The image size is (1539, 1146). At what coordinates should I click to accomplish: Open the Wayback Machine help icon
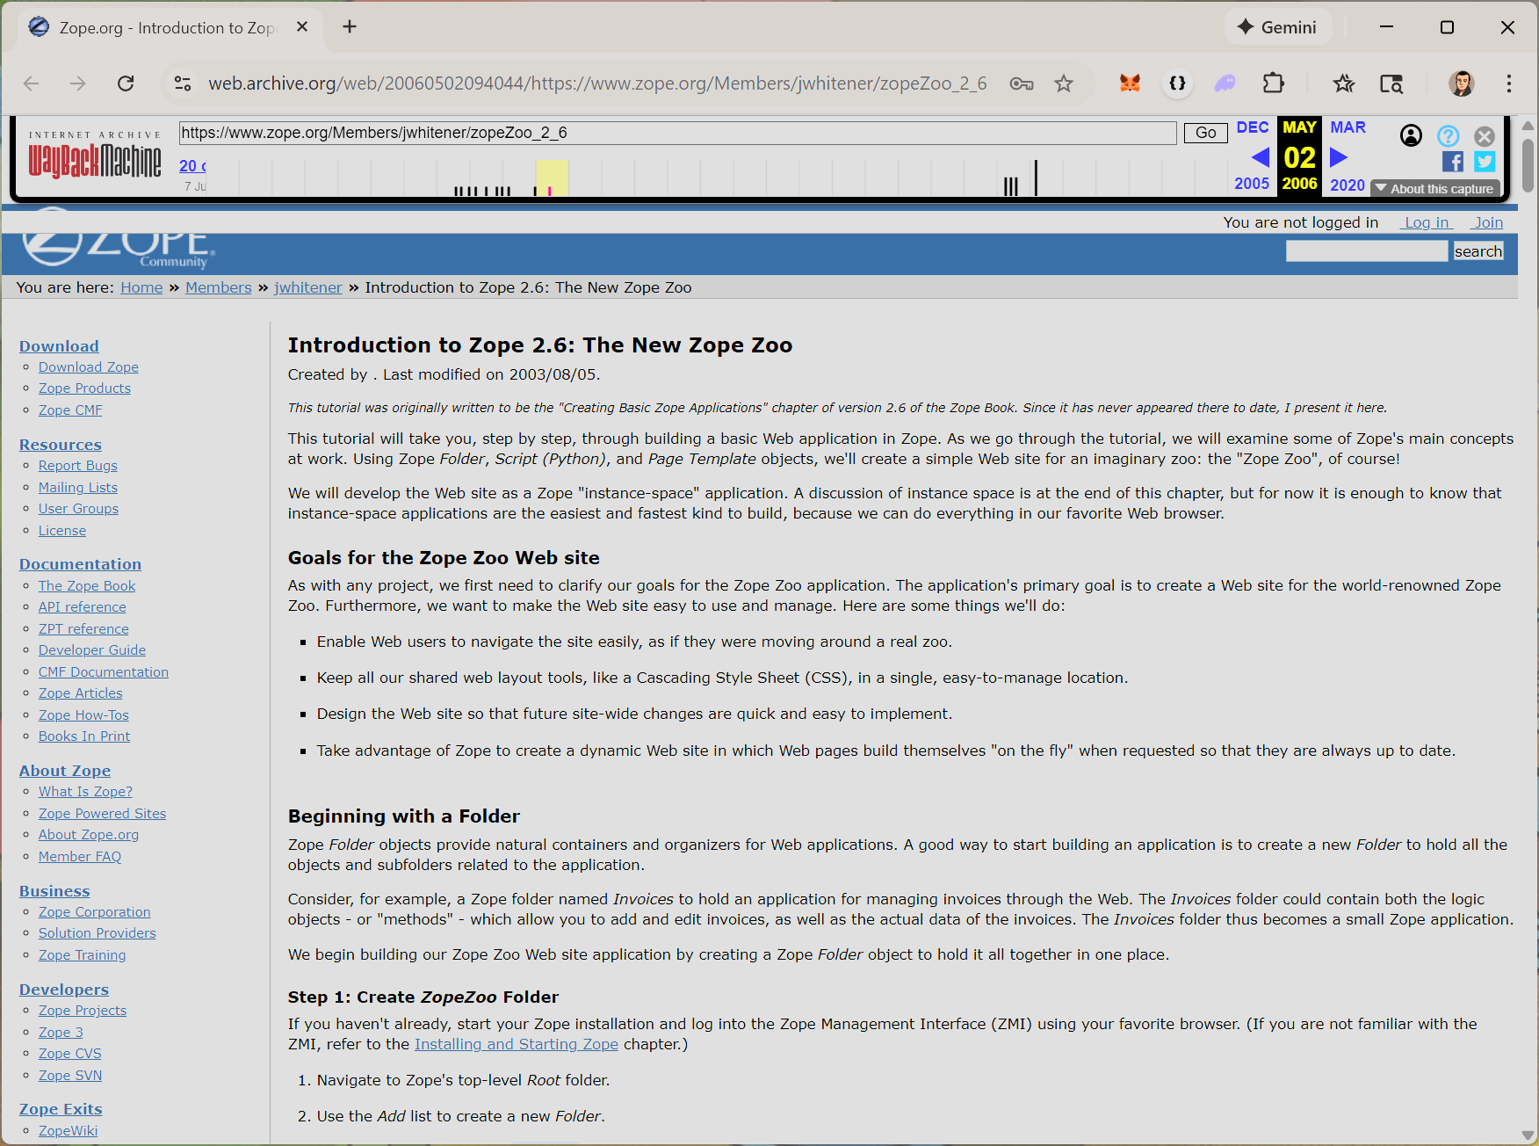tap(1448, 135)
